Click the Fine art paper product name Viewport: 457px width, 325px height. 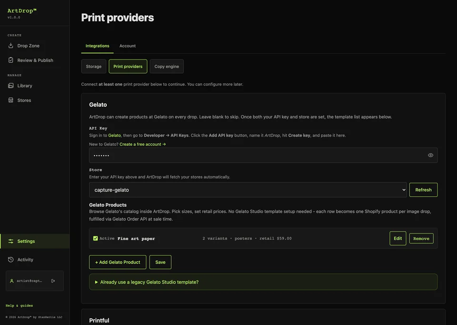pos(136,238)
